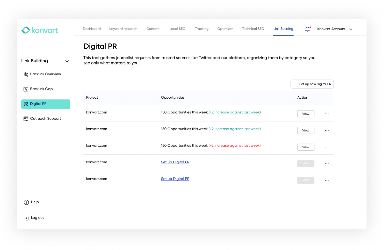Collapse the Link Building sidebar section
The image size is (384, 250).
(67, 61)
